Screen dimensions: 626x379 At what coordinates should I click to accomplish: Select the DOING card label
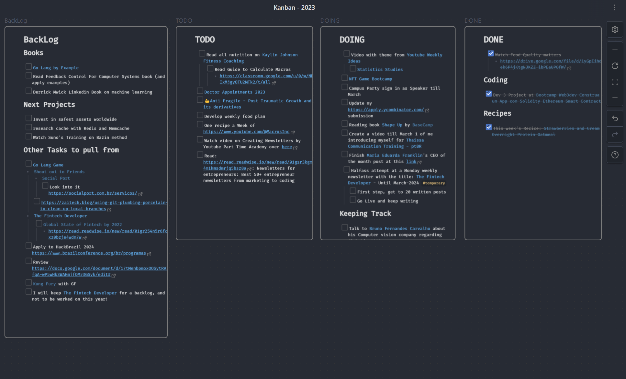tap(330, 21)
